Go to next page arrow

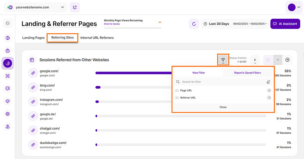coord(288,60)
